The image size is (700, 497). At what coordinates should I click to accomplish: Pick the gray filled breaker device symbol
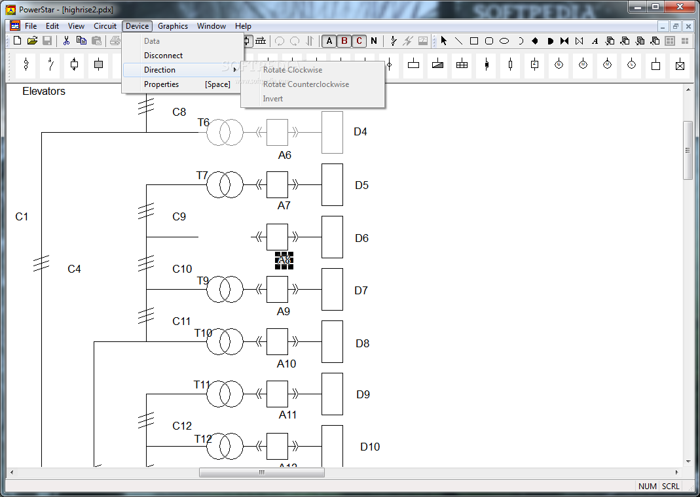pyautogui.click(x=99, y=65)
